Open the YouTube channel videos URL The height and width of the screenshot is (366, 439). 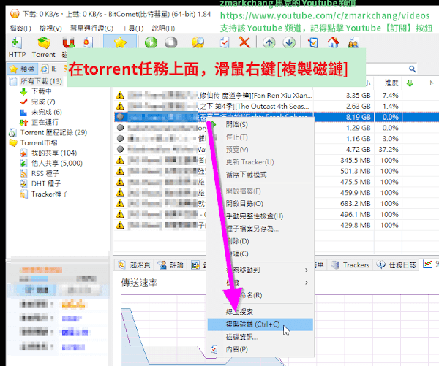(x=325, y=16)
